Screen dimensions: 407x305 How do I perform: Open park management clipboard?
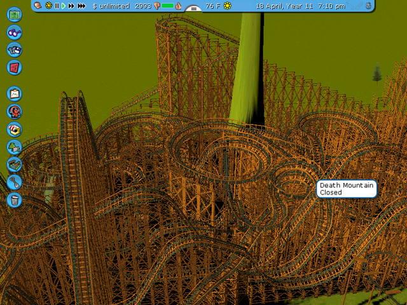click(x=14, y=93)
